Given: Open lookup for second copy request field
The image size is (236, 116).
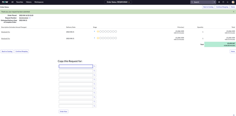Looking at the screenshot, I should pyautogui.click(x=94, y=71).
